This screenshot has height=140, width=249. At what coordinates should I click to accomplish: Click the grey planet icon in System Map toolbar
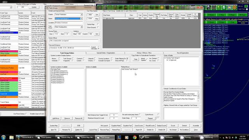209,7
